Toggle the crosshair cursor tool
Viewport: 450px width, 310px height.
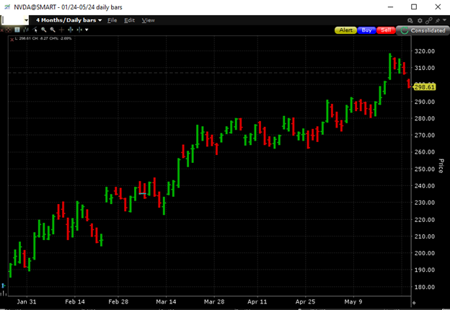tap(61, 30)
